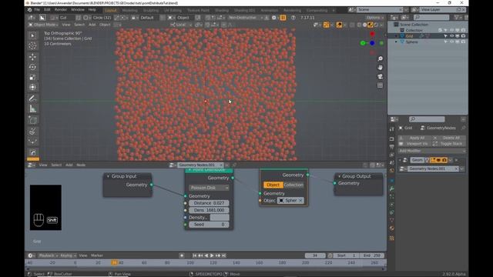
Task: Click the Toggle Stack button
Action: coord(448,144)
